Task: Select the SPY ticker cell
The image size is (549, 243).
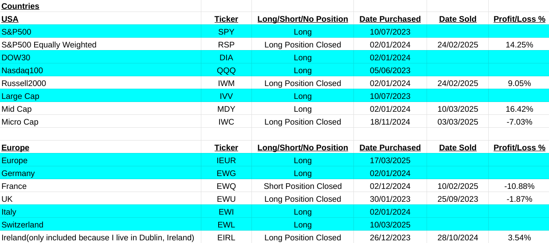Action: tap(226, 32)
